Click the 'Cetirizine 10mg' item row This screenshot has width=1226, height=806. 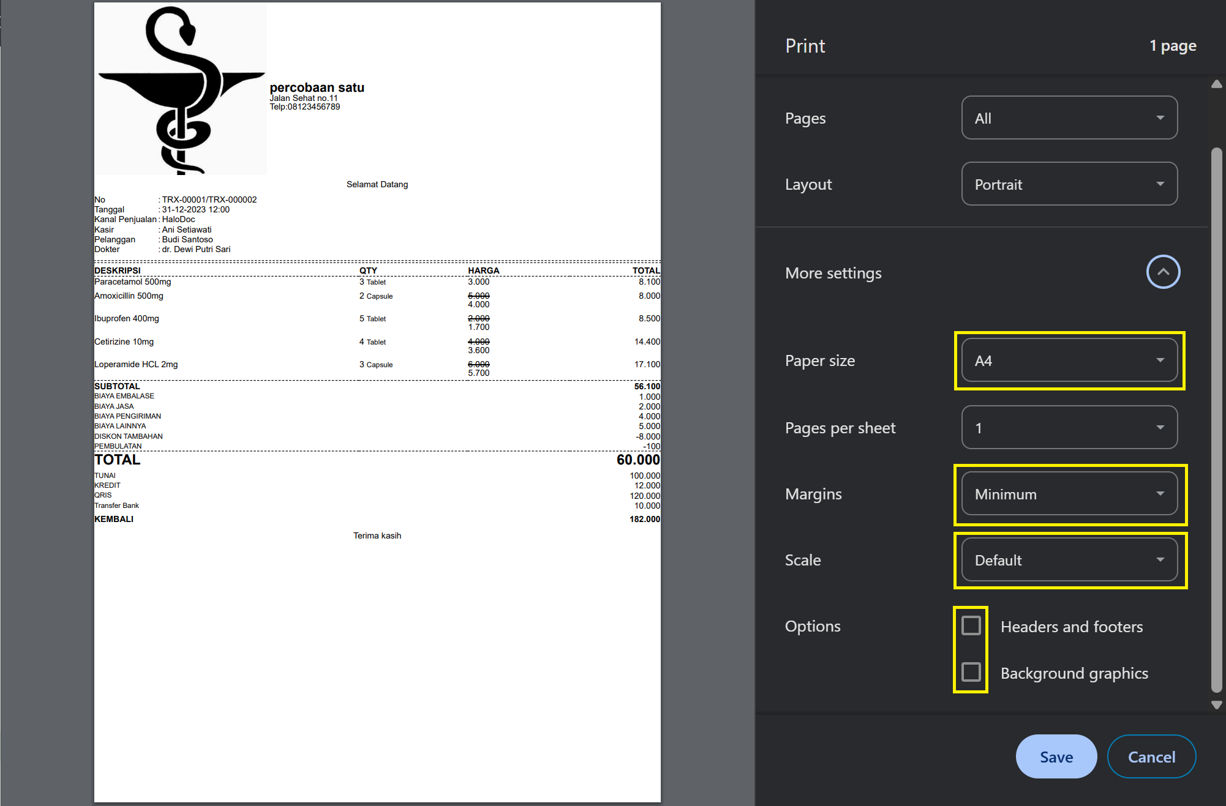[377, 346]
